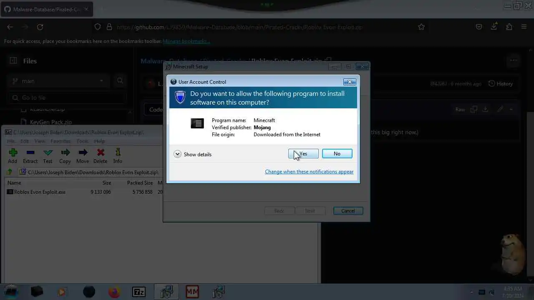The width and height of the screenshot is (534, 300).
Task: Open the GitHub three-dots more options menu
Action: (514, 61)
